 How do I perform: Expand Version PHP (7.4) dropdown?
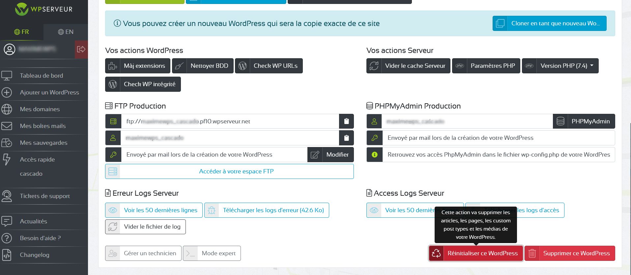point(560,66)
